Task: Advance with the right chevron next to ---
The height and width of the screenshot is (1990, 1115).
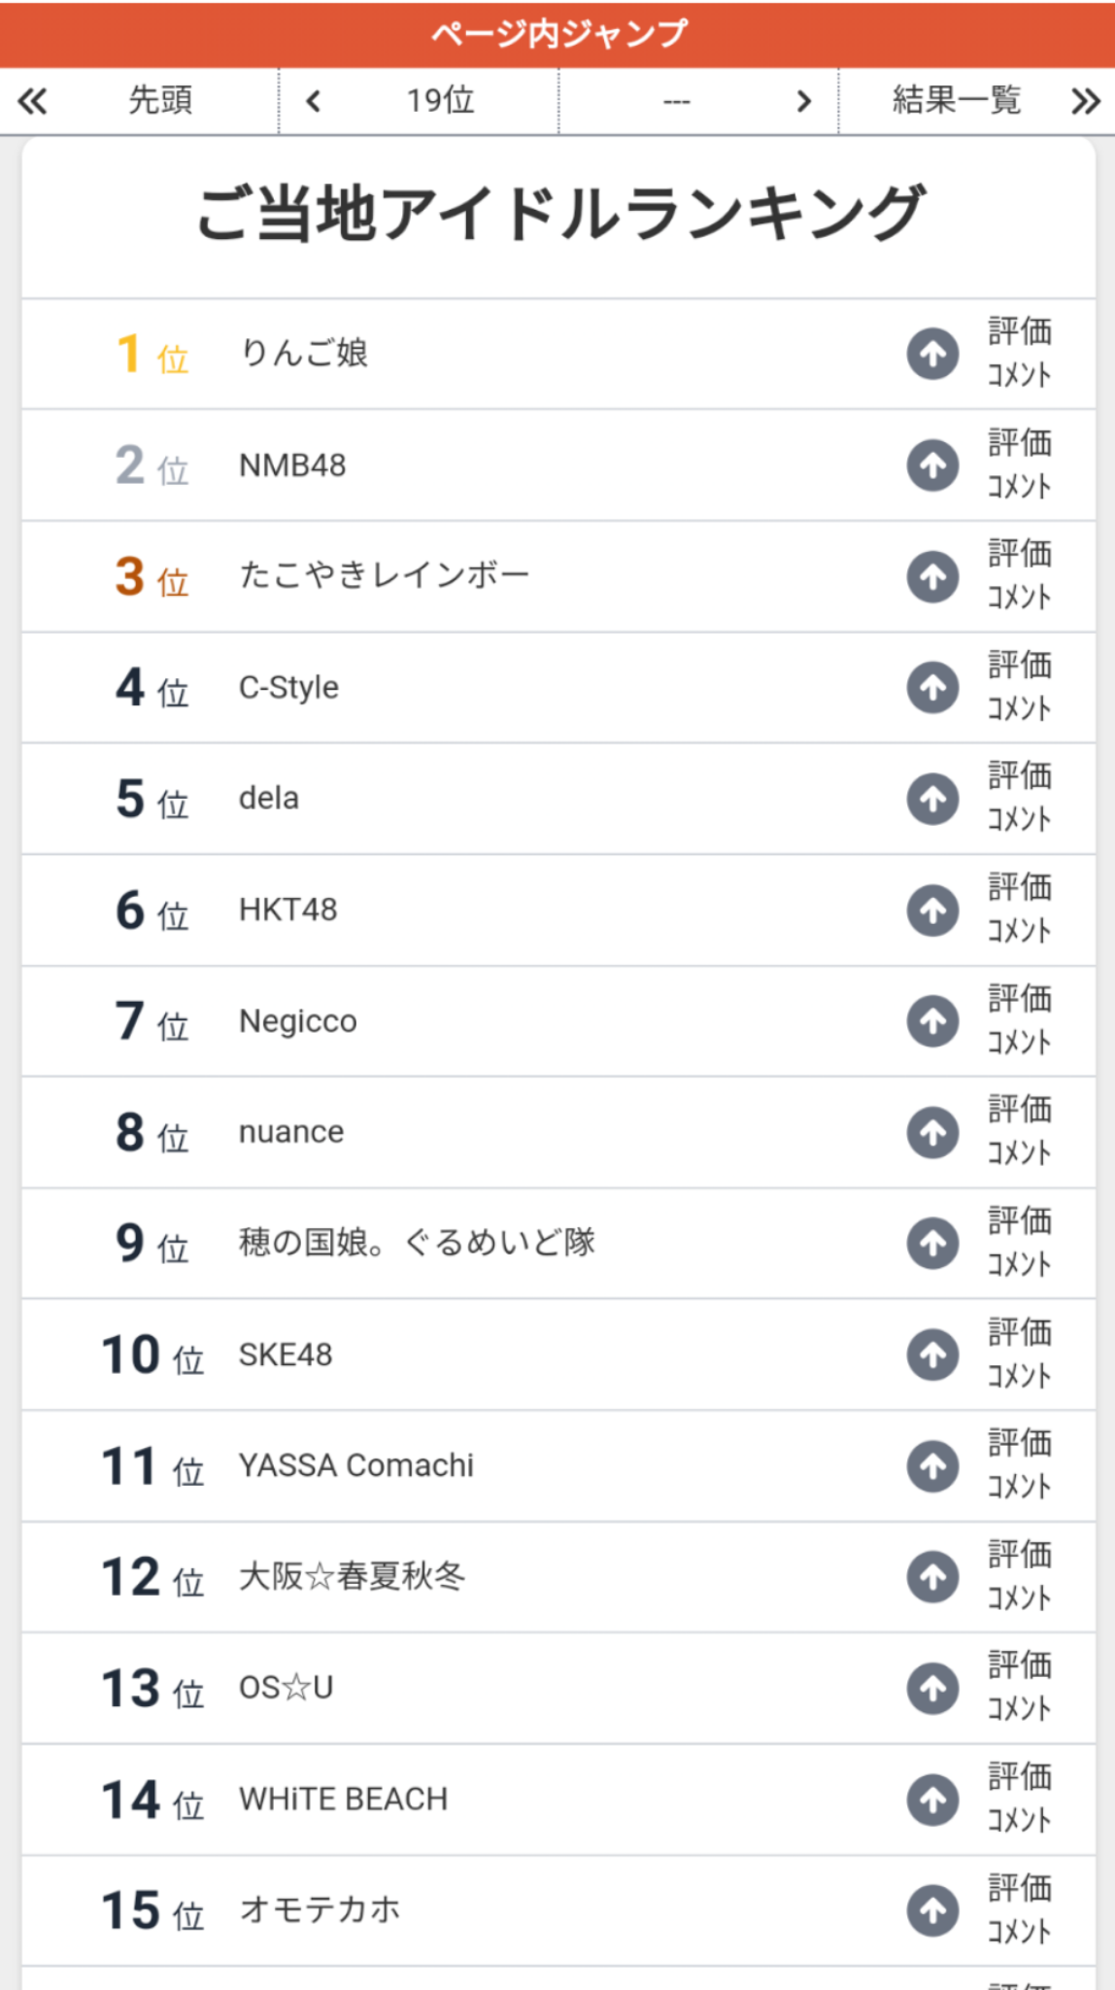Action: point(803,101)
